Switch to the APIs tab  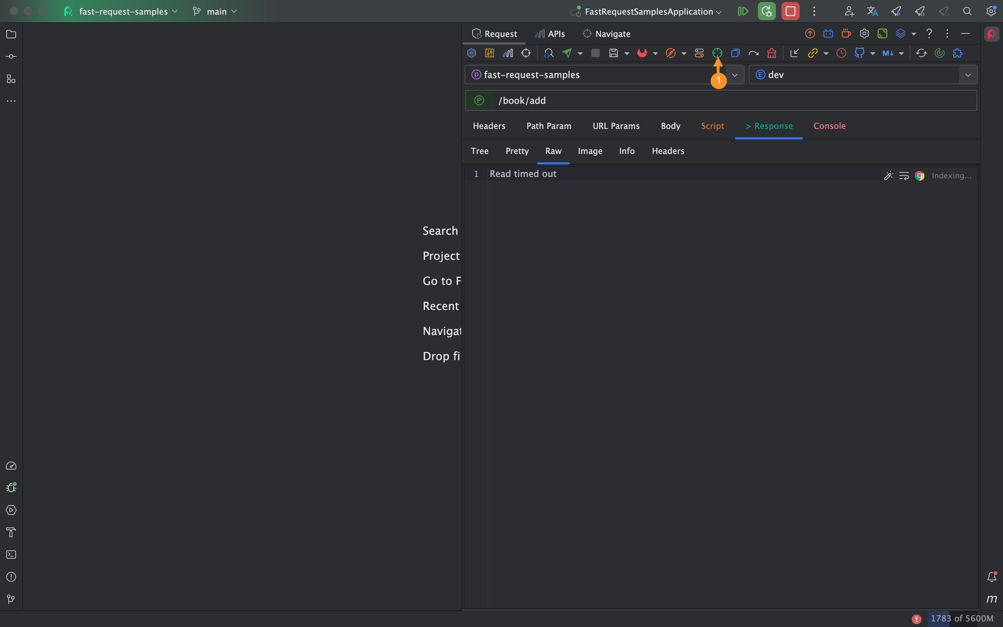[x=550, y=33]
